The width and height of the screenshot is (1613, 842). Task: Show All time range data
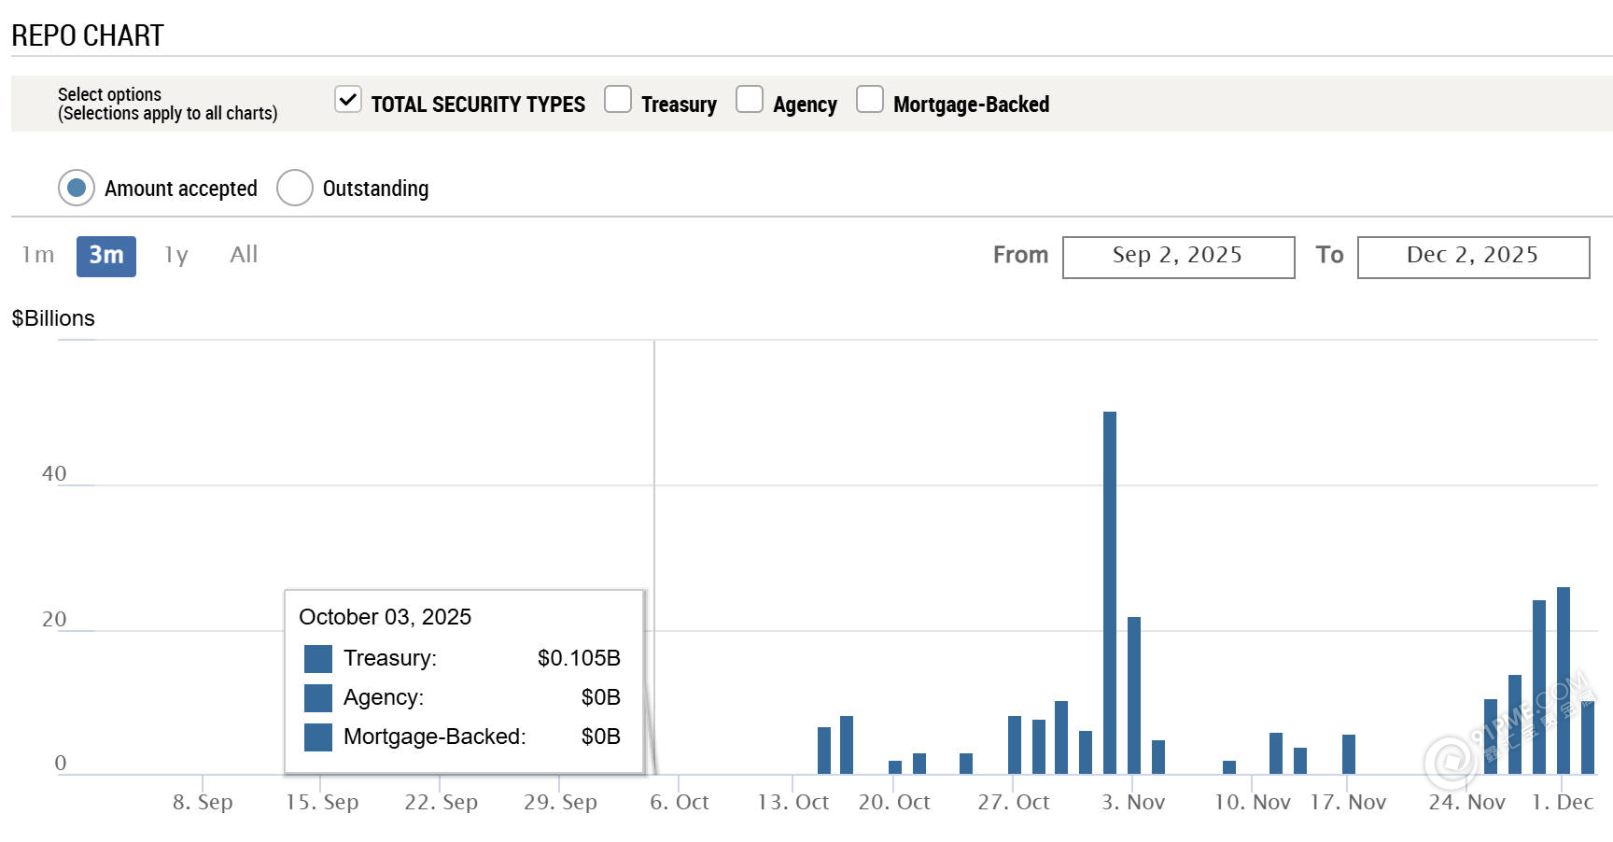point(244,255)
